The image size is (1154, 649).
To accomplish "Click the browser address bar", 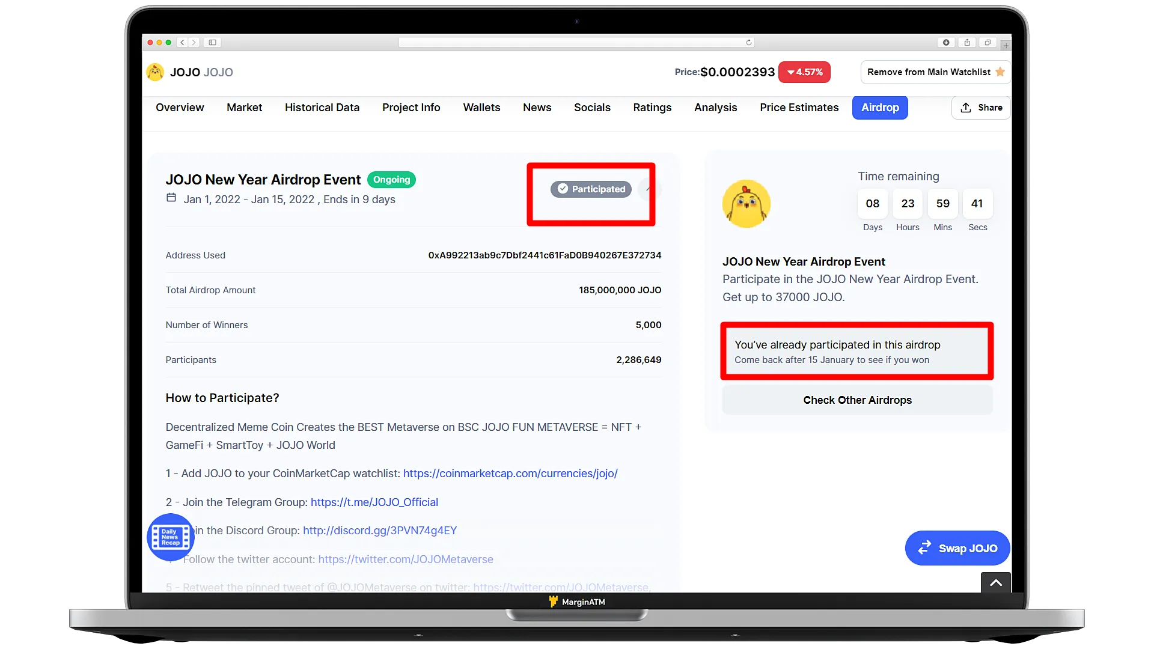I will [x=576, y=43].
